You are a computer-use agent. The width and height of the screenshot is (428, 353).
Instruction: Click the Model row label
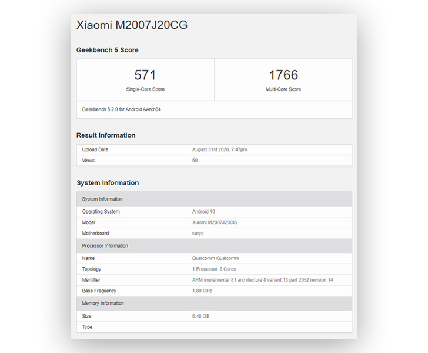(x=88, y=222)
